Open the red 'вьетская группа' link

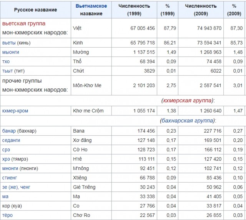coord(24,23)
